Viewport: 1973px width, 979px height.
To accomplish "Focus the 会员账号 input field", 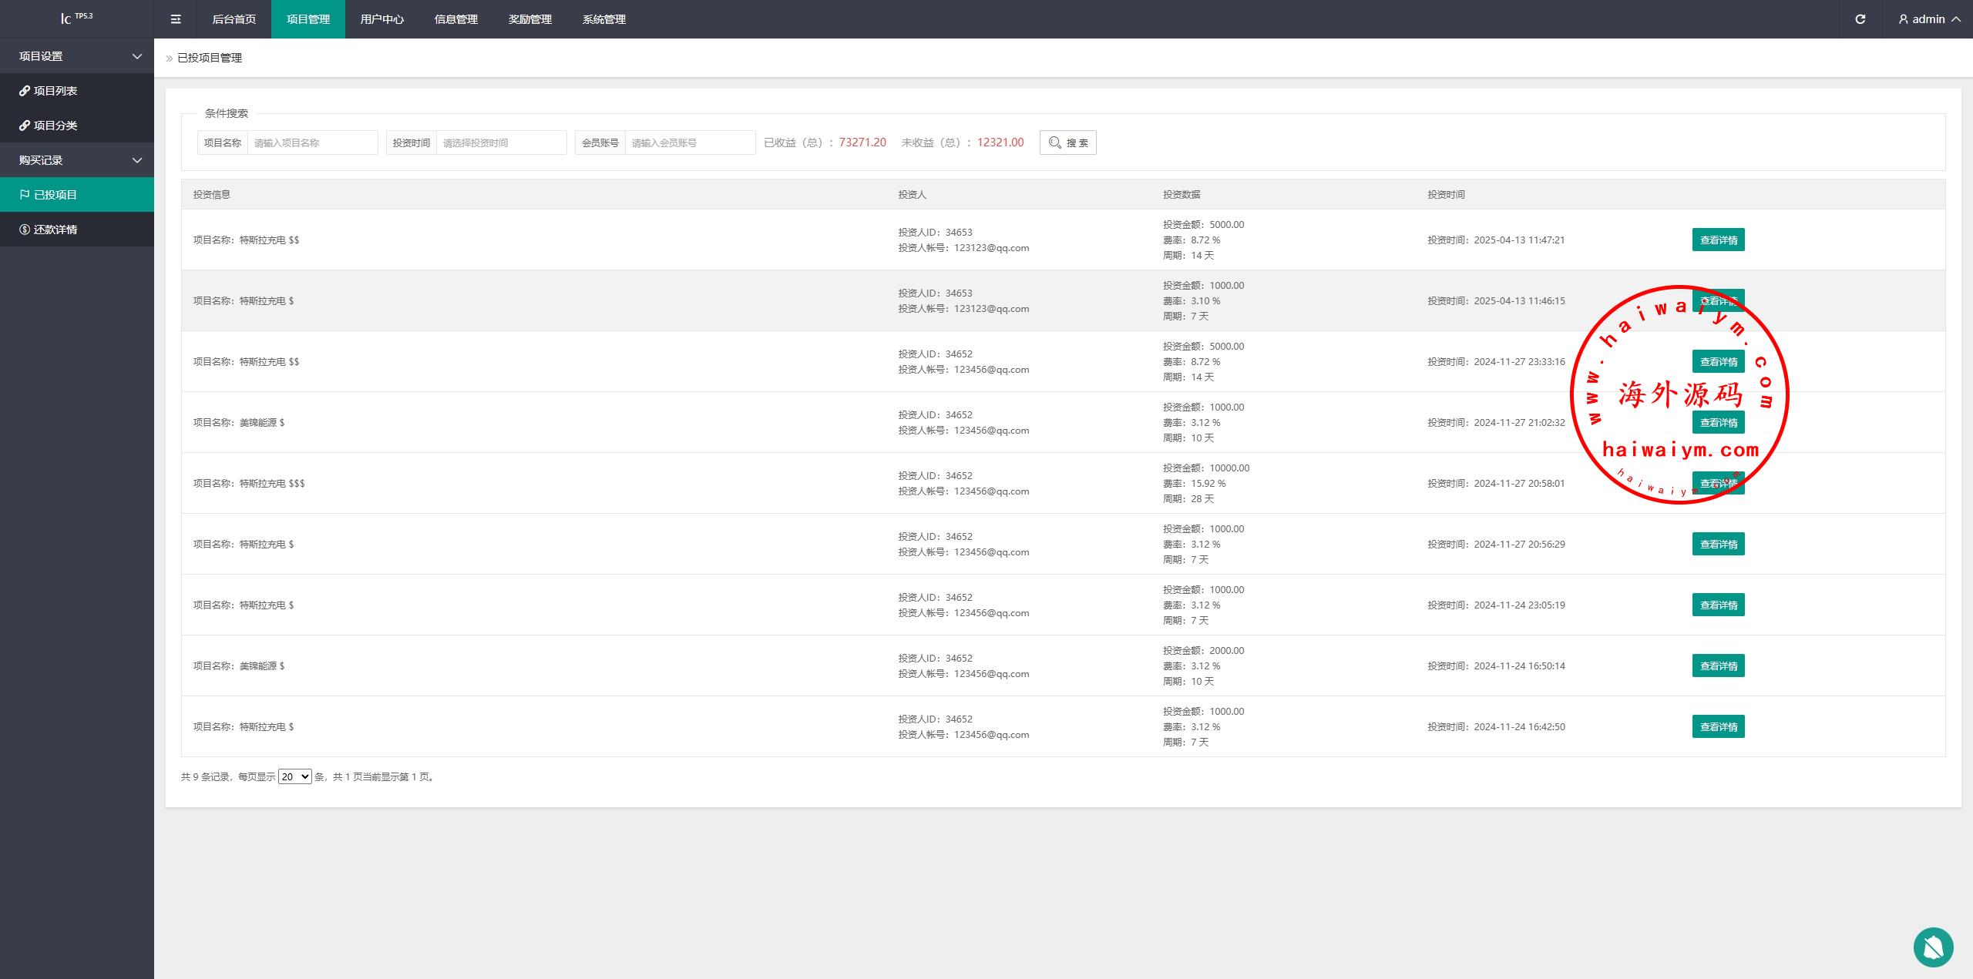I will point(689,142).
